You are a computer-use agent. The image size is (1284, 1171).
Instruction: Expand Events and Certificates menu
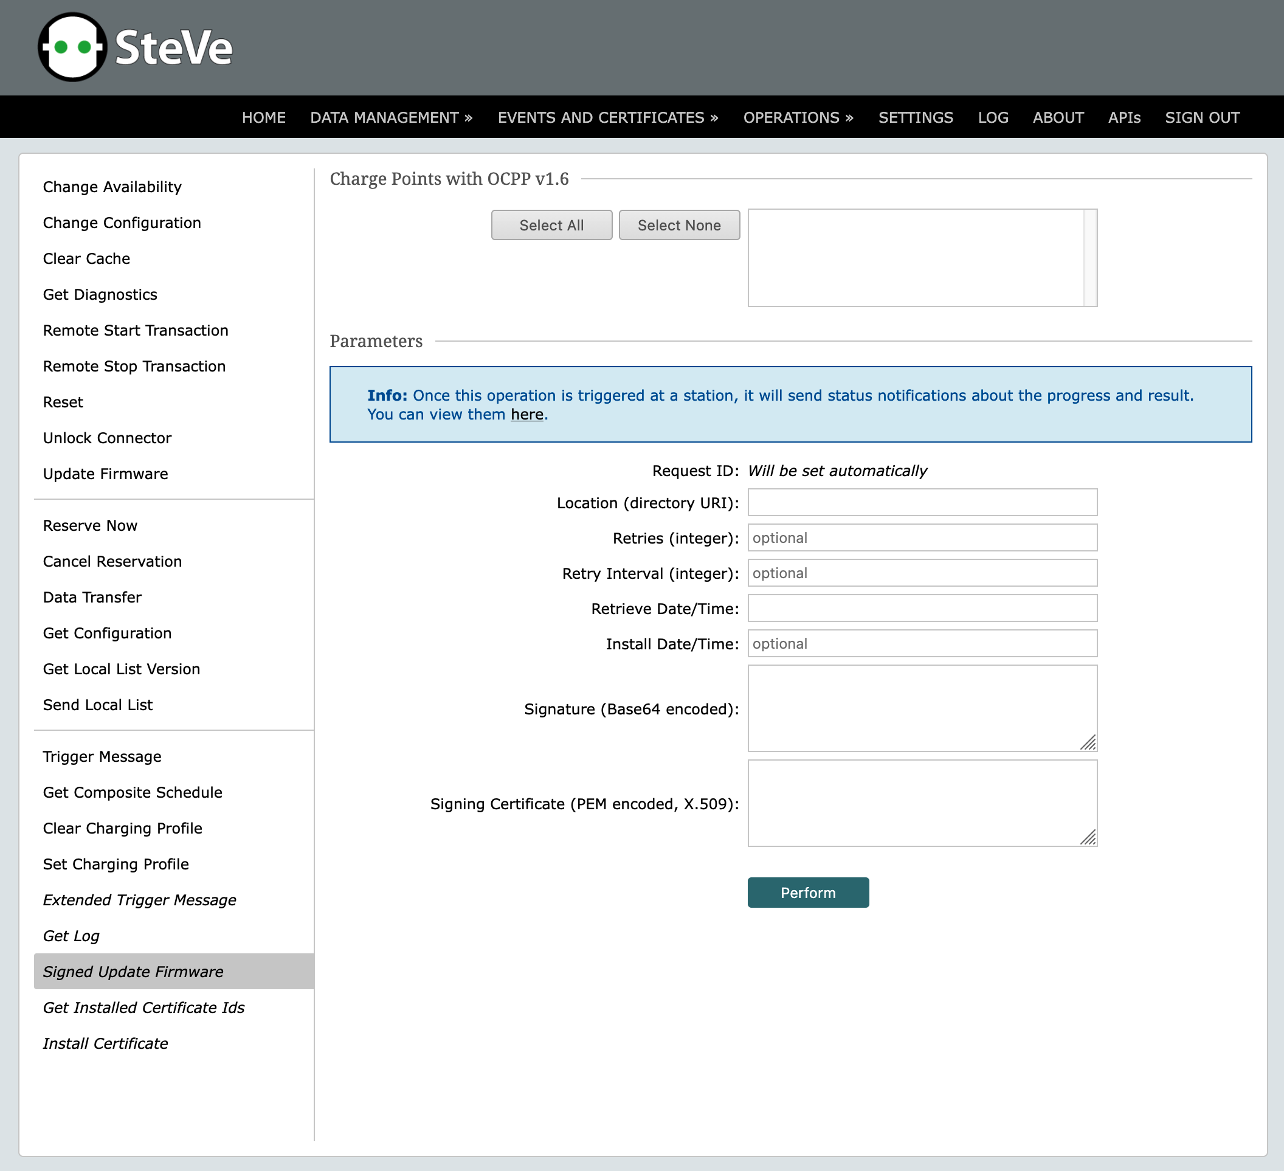click(607, 118)
